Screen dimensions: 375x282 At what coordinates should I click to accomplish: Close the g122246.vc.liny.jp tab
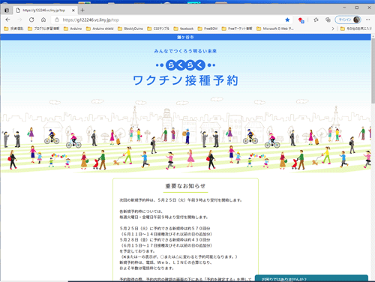coord(73,10)
